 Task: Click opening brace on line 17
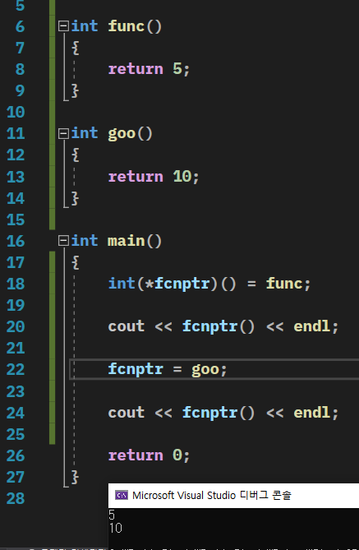click(x=75, y=262)
